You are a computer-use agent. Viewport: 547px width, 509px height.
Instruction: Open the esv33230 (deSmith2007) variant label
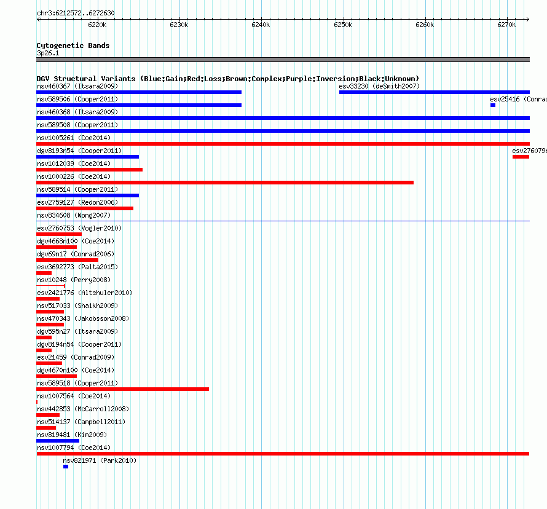tap(379, 86)
